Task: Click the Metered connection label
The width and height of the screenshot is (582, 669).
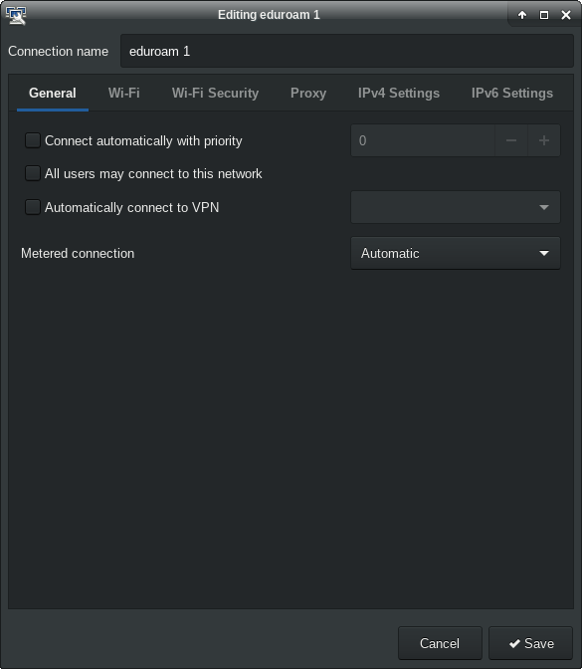Action: point(78,254)
